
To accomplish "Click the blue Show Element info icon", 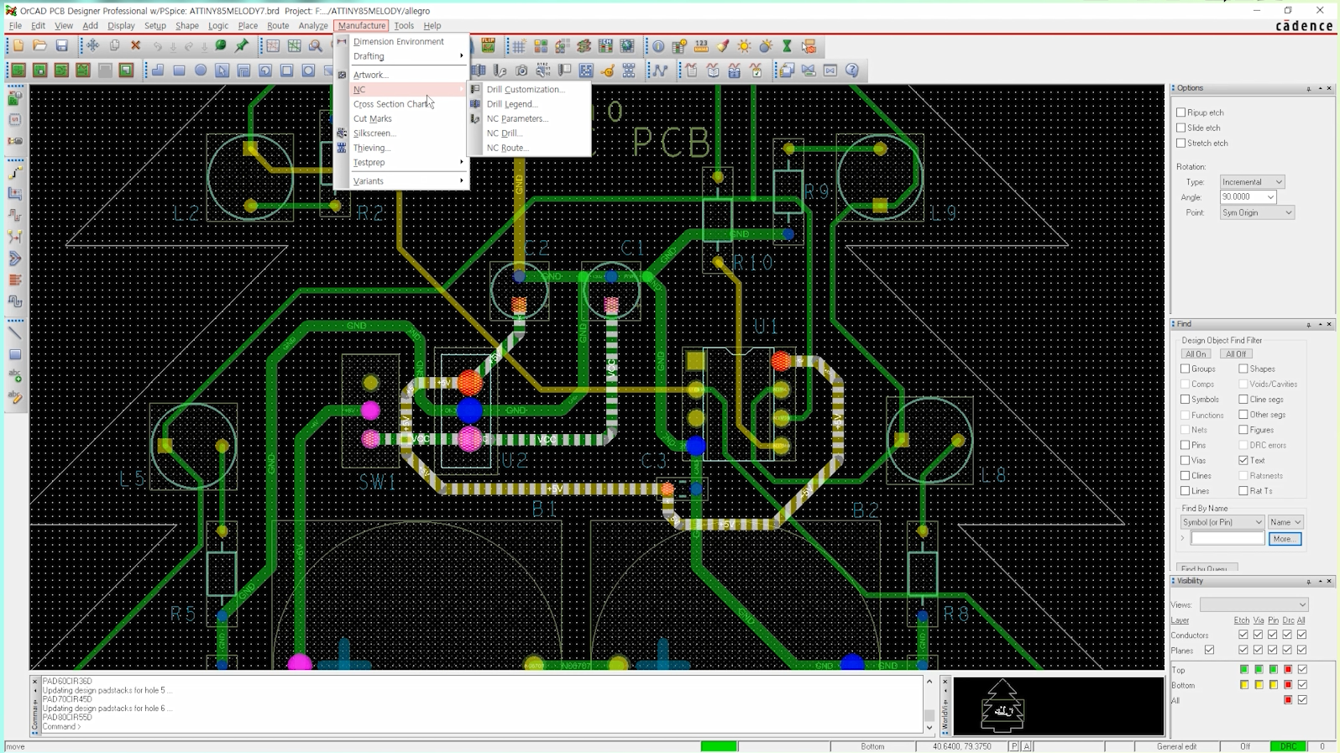I will click(659, 45).
